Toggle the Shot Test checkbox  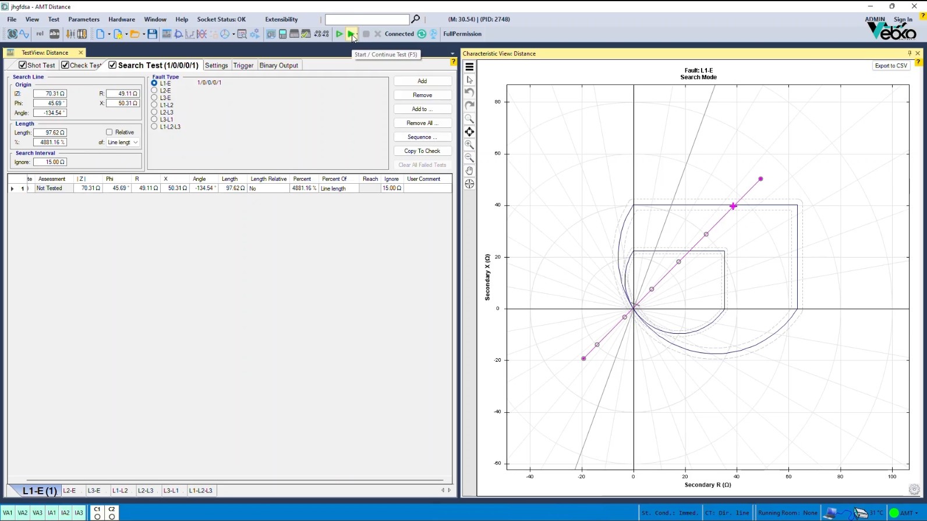point(23,65)
